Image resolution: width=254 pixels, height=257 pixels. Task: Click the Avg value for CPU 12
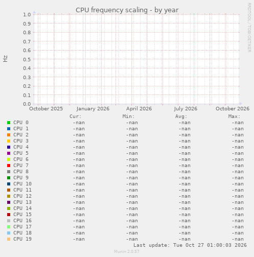click(x=184, y=196)
